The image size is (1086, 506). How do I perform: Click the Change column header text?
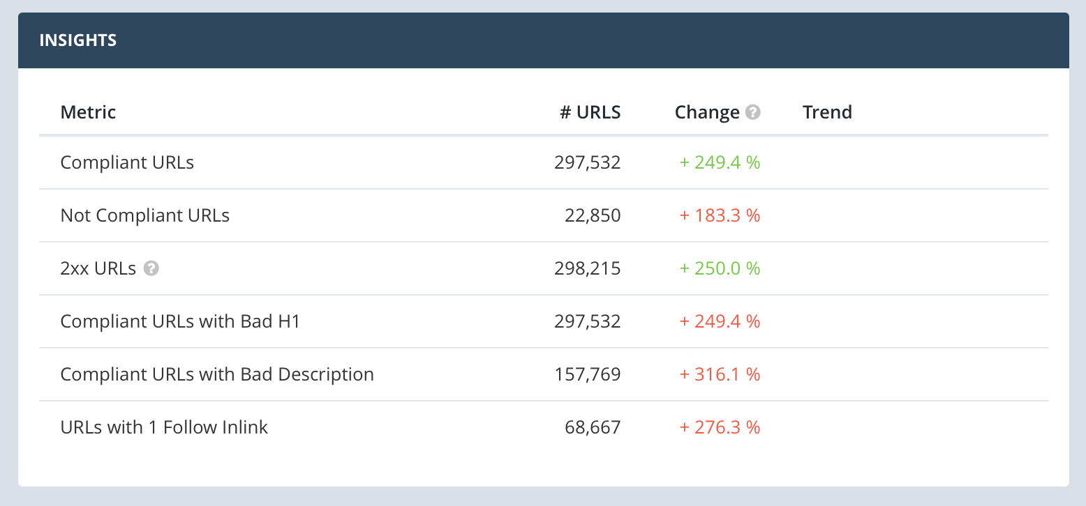coord(706,112)
